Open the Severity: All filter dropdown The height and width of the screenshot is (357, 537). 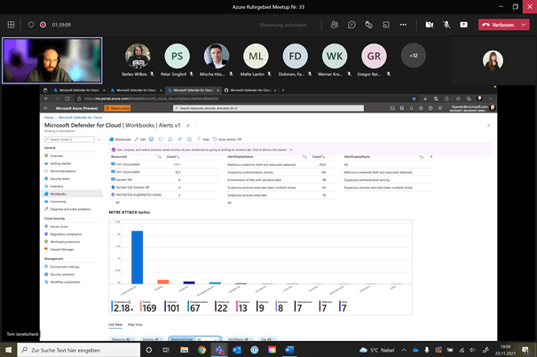tap(152, 339)
